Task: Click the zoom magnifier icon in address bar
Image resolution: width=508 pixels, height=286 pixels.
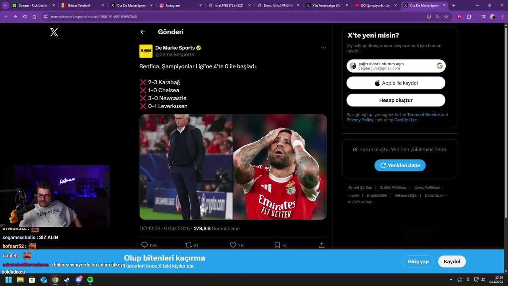Action: 437,17
